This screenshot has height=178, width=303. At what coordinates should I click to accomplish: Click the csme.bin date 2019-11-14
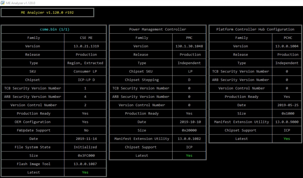pyautogui.click(x=86, y=139)
